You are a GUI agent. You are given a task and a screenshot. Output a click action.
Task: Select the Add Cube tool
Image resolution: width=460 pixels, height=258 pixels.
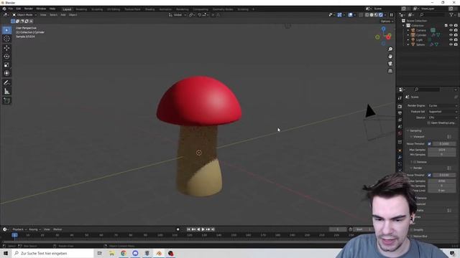point(6,101)
